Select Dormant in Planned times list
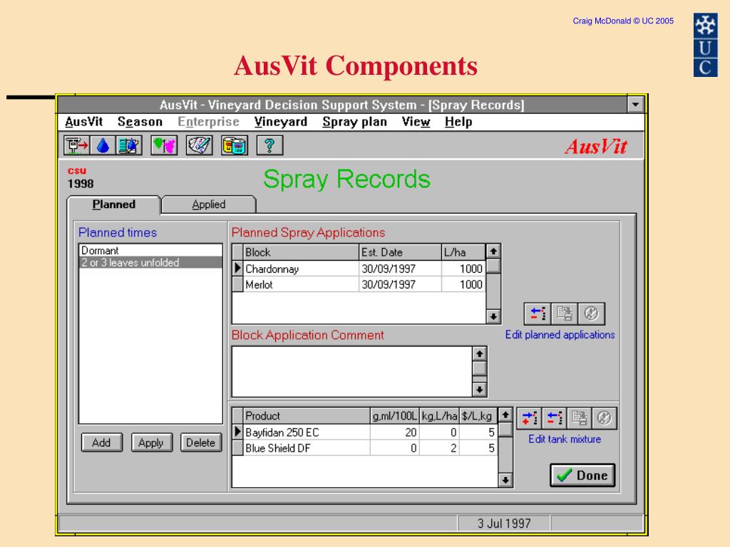730x547 pixels. pyautogui.click(x=150, y=250)
